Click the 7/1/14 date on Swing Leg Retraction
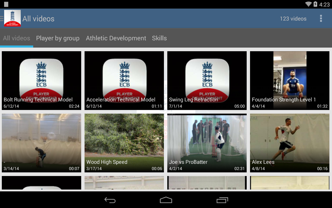This screenshot has height=208, width=332. tap(176, 106)
